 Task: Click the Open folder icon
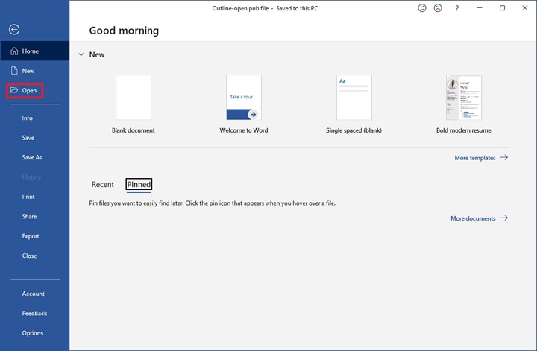(13, 91)
